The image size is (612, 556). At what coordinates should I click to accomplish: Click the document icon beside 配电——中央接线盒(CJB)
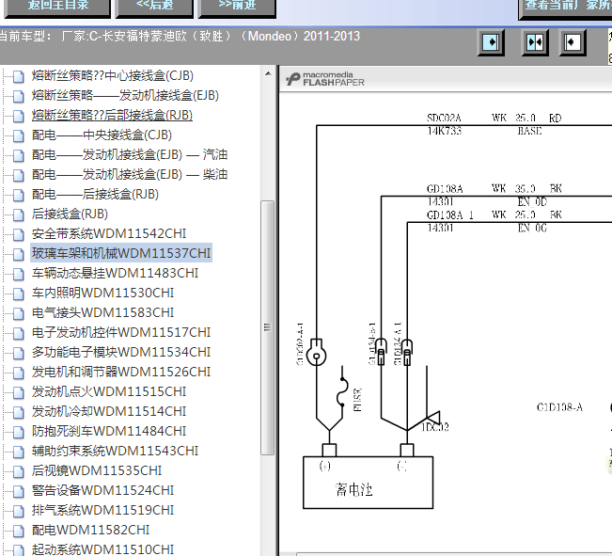click(x=18, y=136)
